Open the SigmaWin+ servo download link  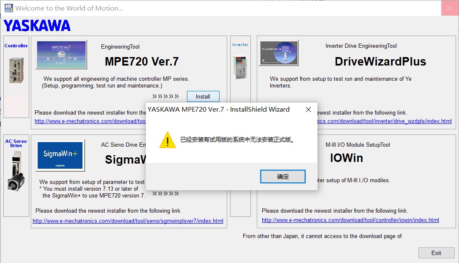coord(128,221)
